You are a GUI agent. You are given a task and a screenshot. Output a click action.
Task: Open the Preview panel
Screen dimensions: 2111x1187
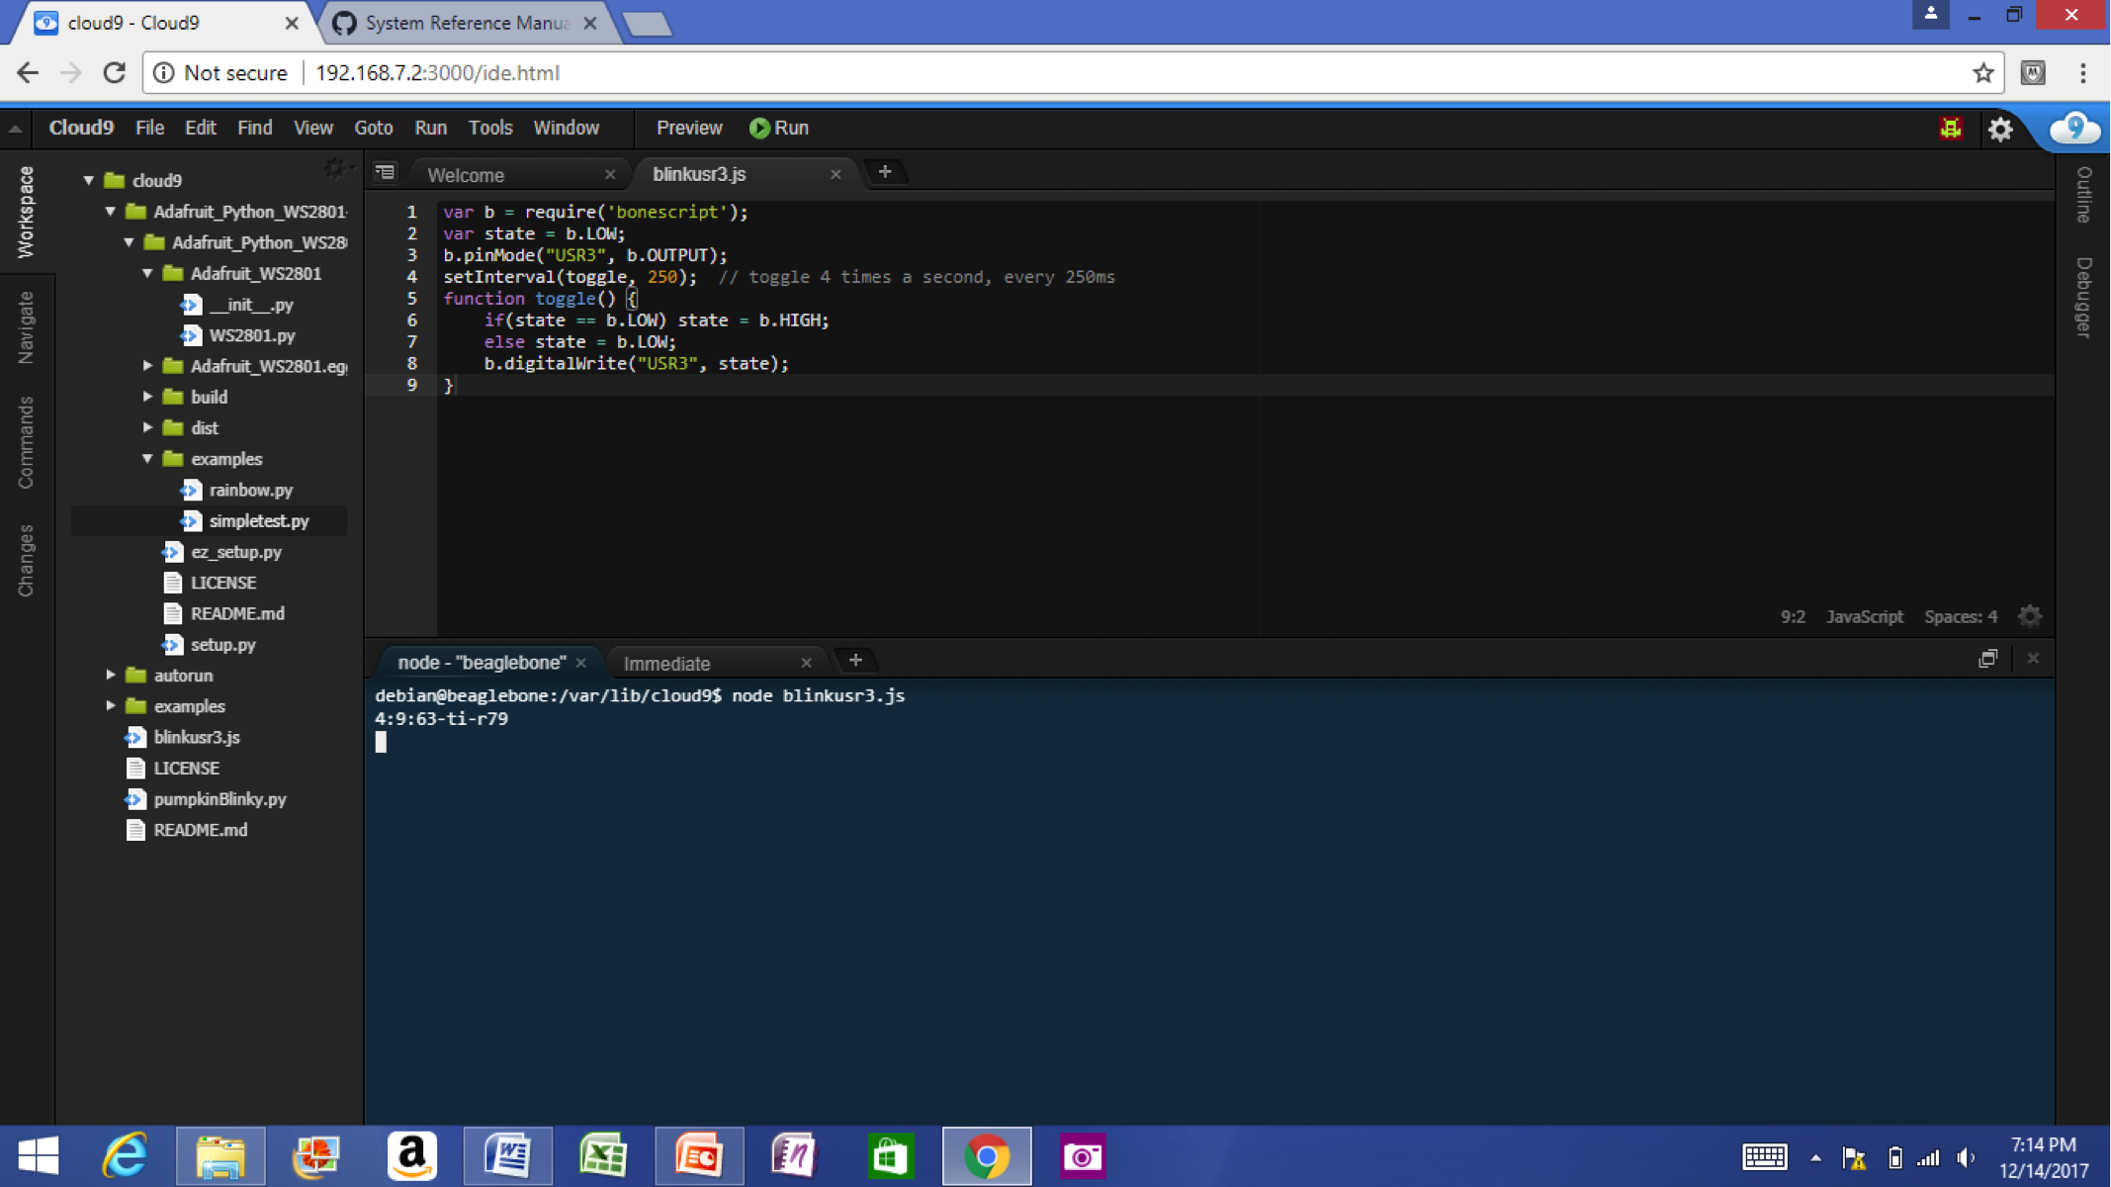click(687, 128)
